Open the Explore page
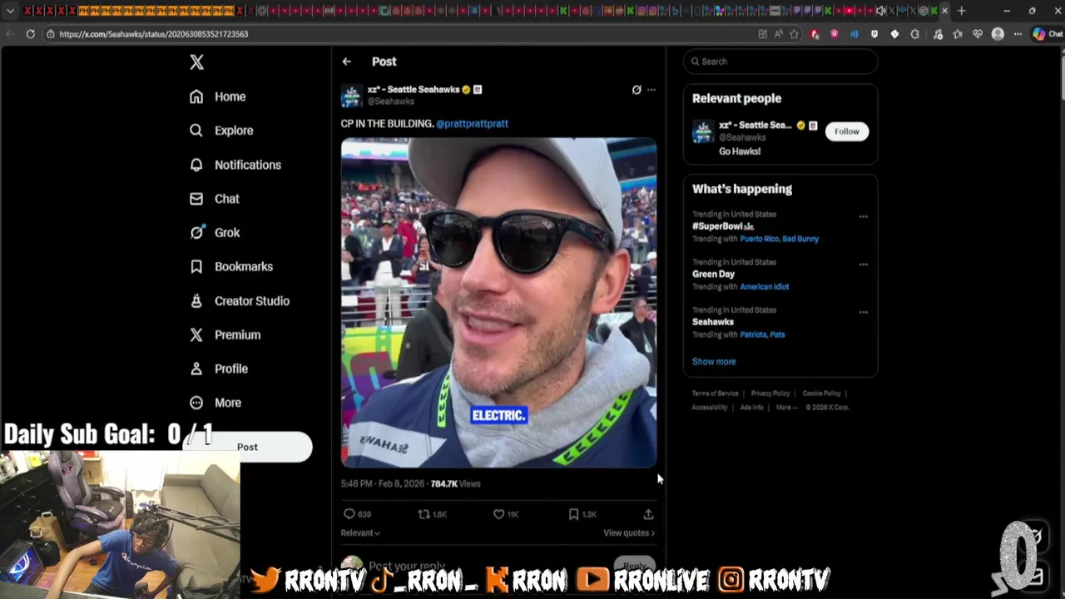Image resolution: width=1065 pixels, height=599 pixels. pyautogui.click(x=221, y=131)
